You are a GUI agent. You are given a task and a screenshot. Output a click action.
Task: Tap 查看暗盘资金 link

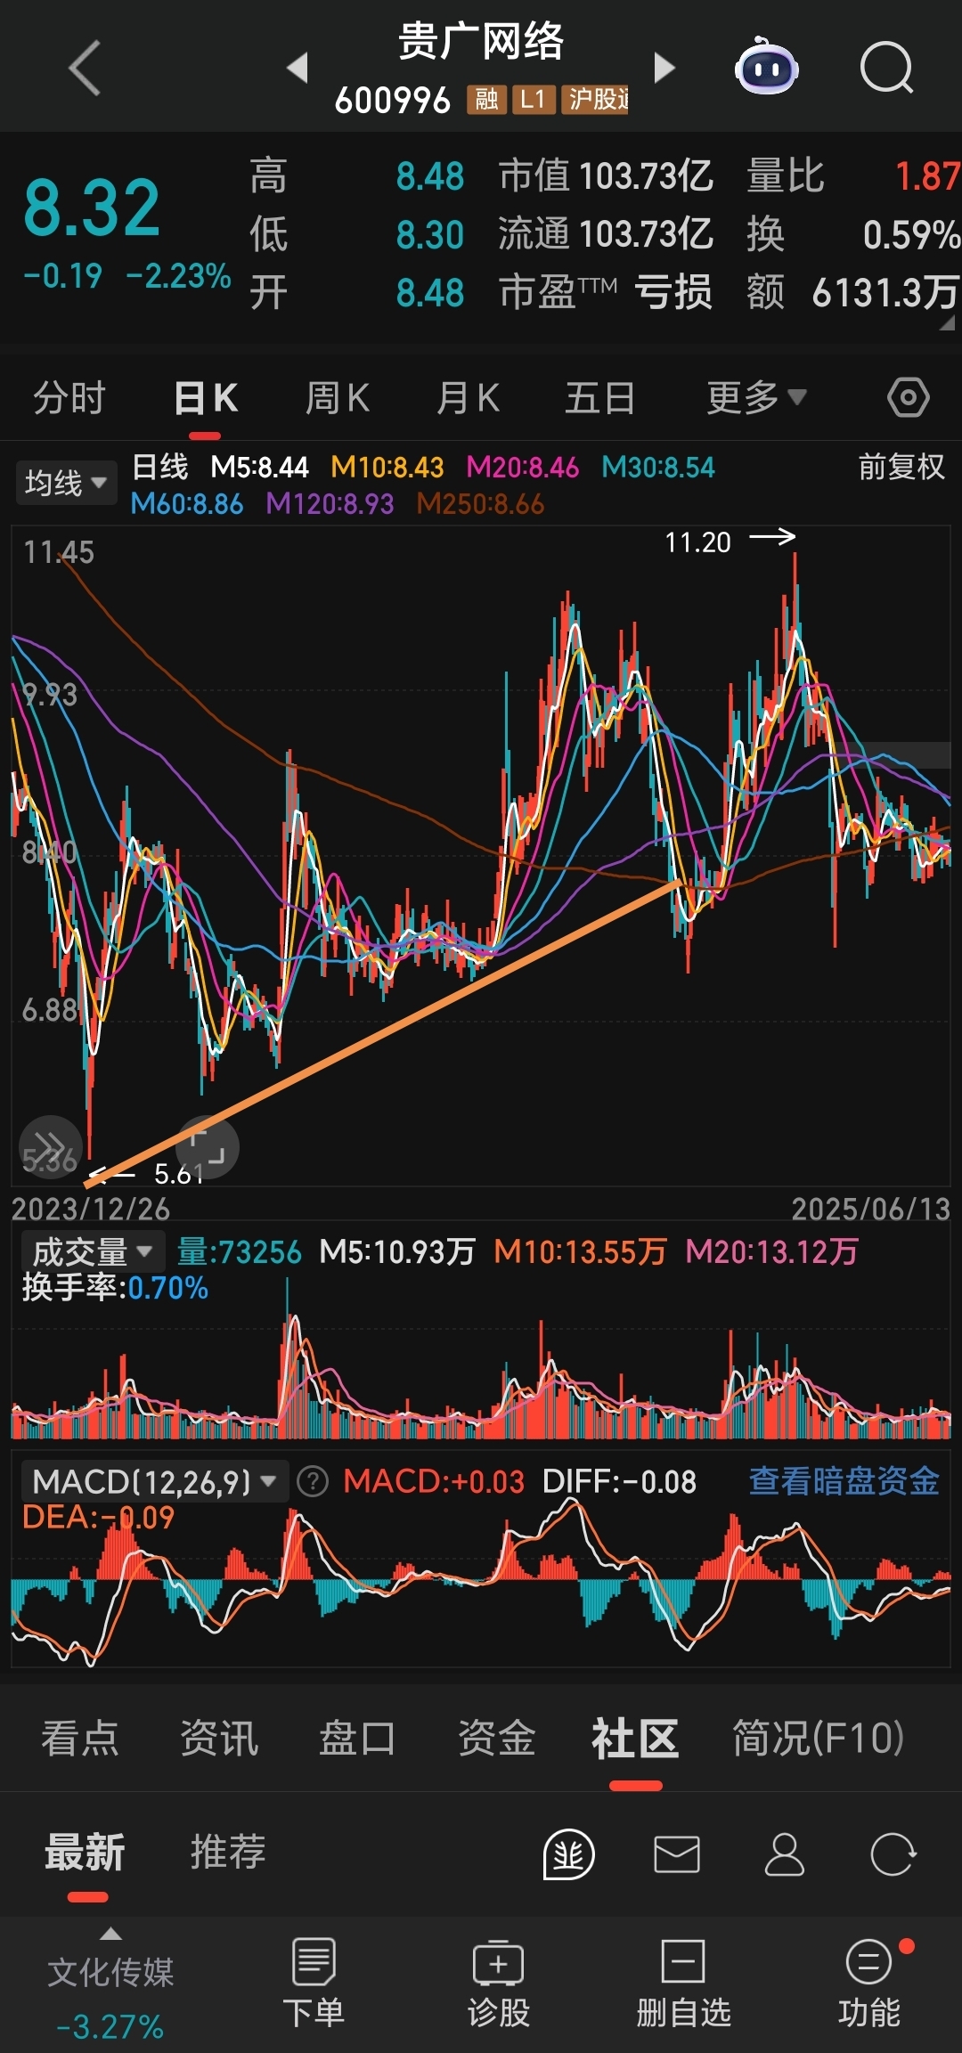tap(844, 1480)
